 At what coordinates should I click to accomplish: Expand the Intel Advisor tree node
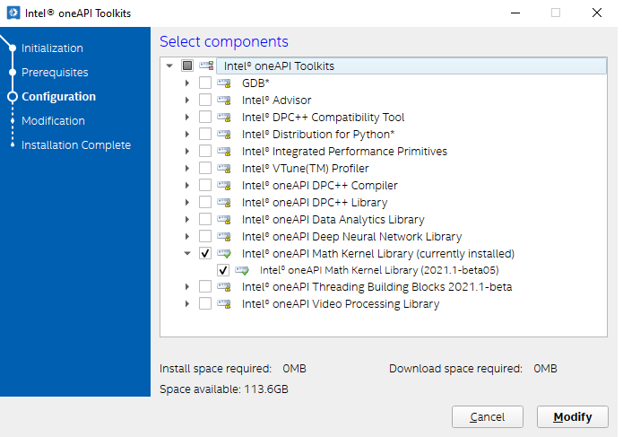click(187, 101)
